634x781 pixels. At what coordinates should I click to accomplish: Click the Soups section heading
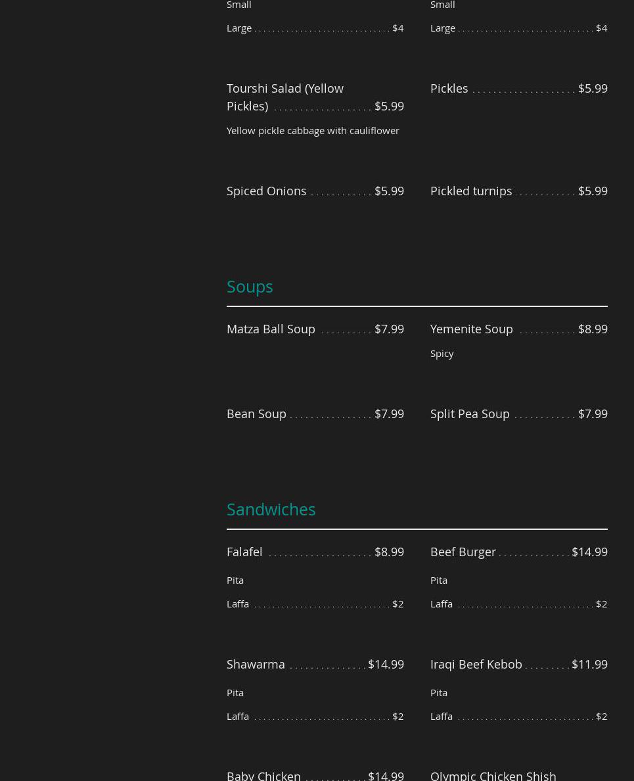pos(250,287)
